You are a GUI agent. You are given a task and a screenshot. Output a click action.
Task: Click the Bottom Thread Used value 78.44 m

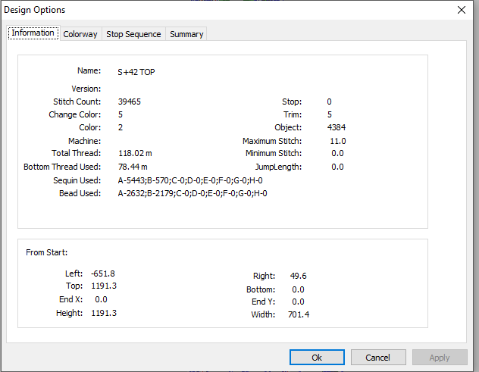coord(133,167)
